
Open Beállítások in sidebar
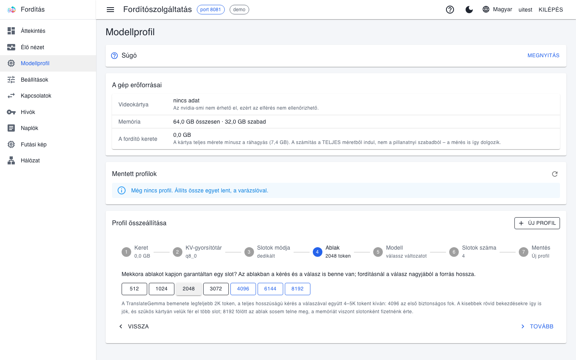point(48,80)
